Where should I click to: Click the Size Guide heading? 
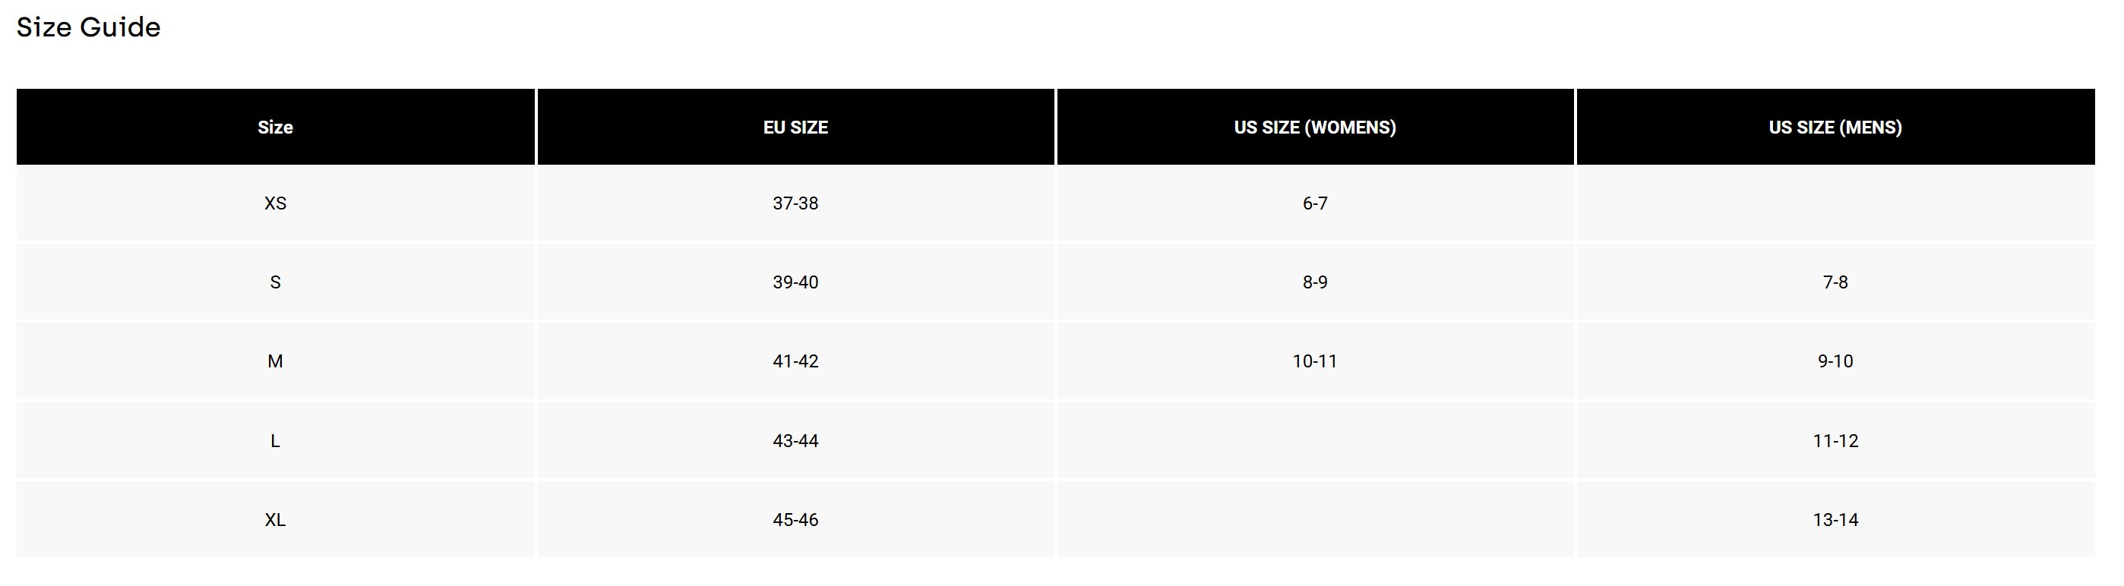pos(88,27)
